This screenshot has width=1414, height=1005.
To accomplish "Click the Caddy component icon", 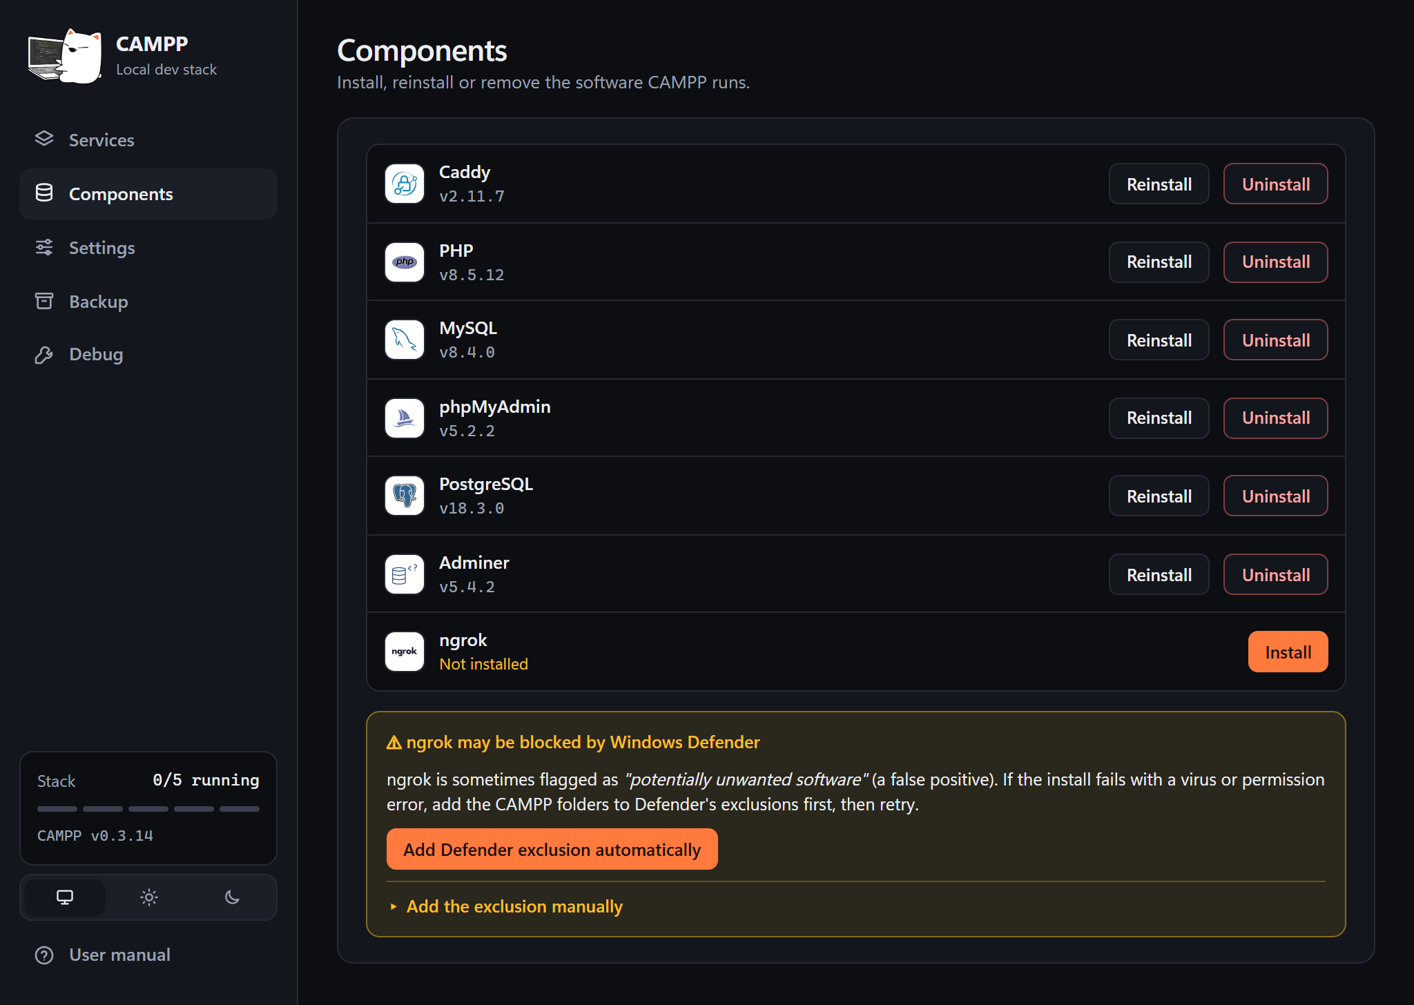I will coord(405,184).
